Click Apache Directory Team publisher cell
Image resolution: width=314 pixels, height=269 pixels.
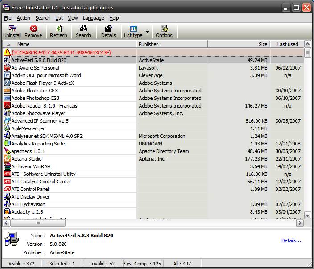click(172, 151)
